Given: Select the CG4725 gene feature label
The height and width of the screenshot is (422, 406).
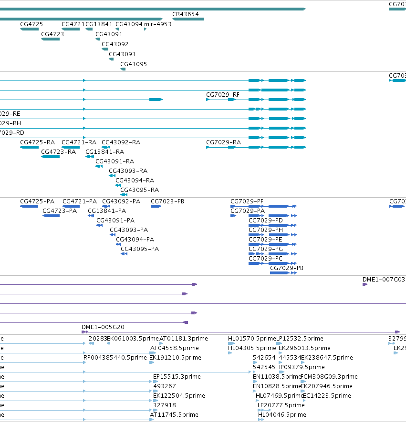Looking at the screenshot, I should click(x=31, y=24).
